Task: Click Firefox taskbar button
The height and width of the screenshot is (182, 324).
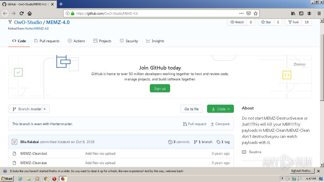Action: coord(63,179)
